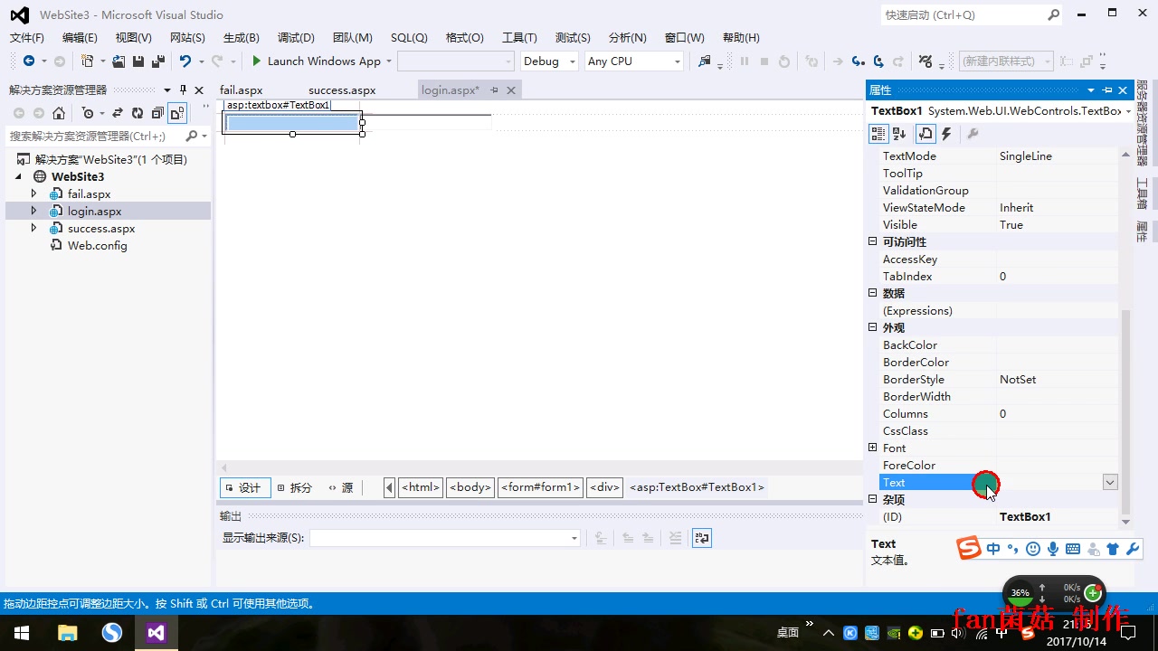Image resolution: width=1158 pixels, height=651 pixels.
Task: Click the Open File toolbar icon
Action: pyautogui.click(x=119, y=61)
